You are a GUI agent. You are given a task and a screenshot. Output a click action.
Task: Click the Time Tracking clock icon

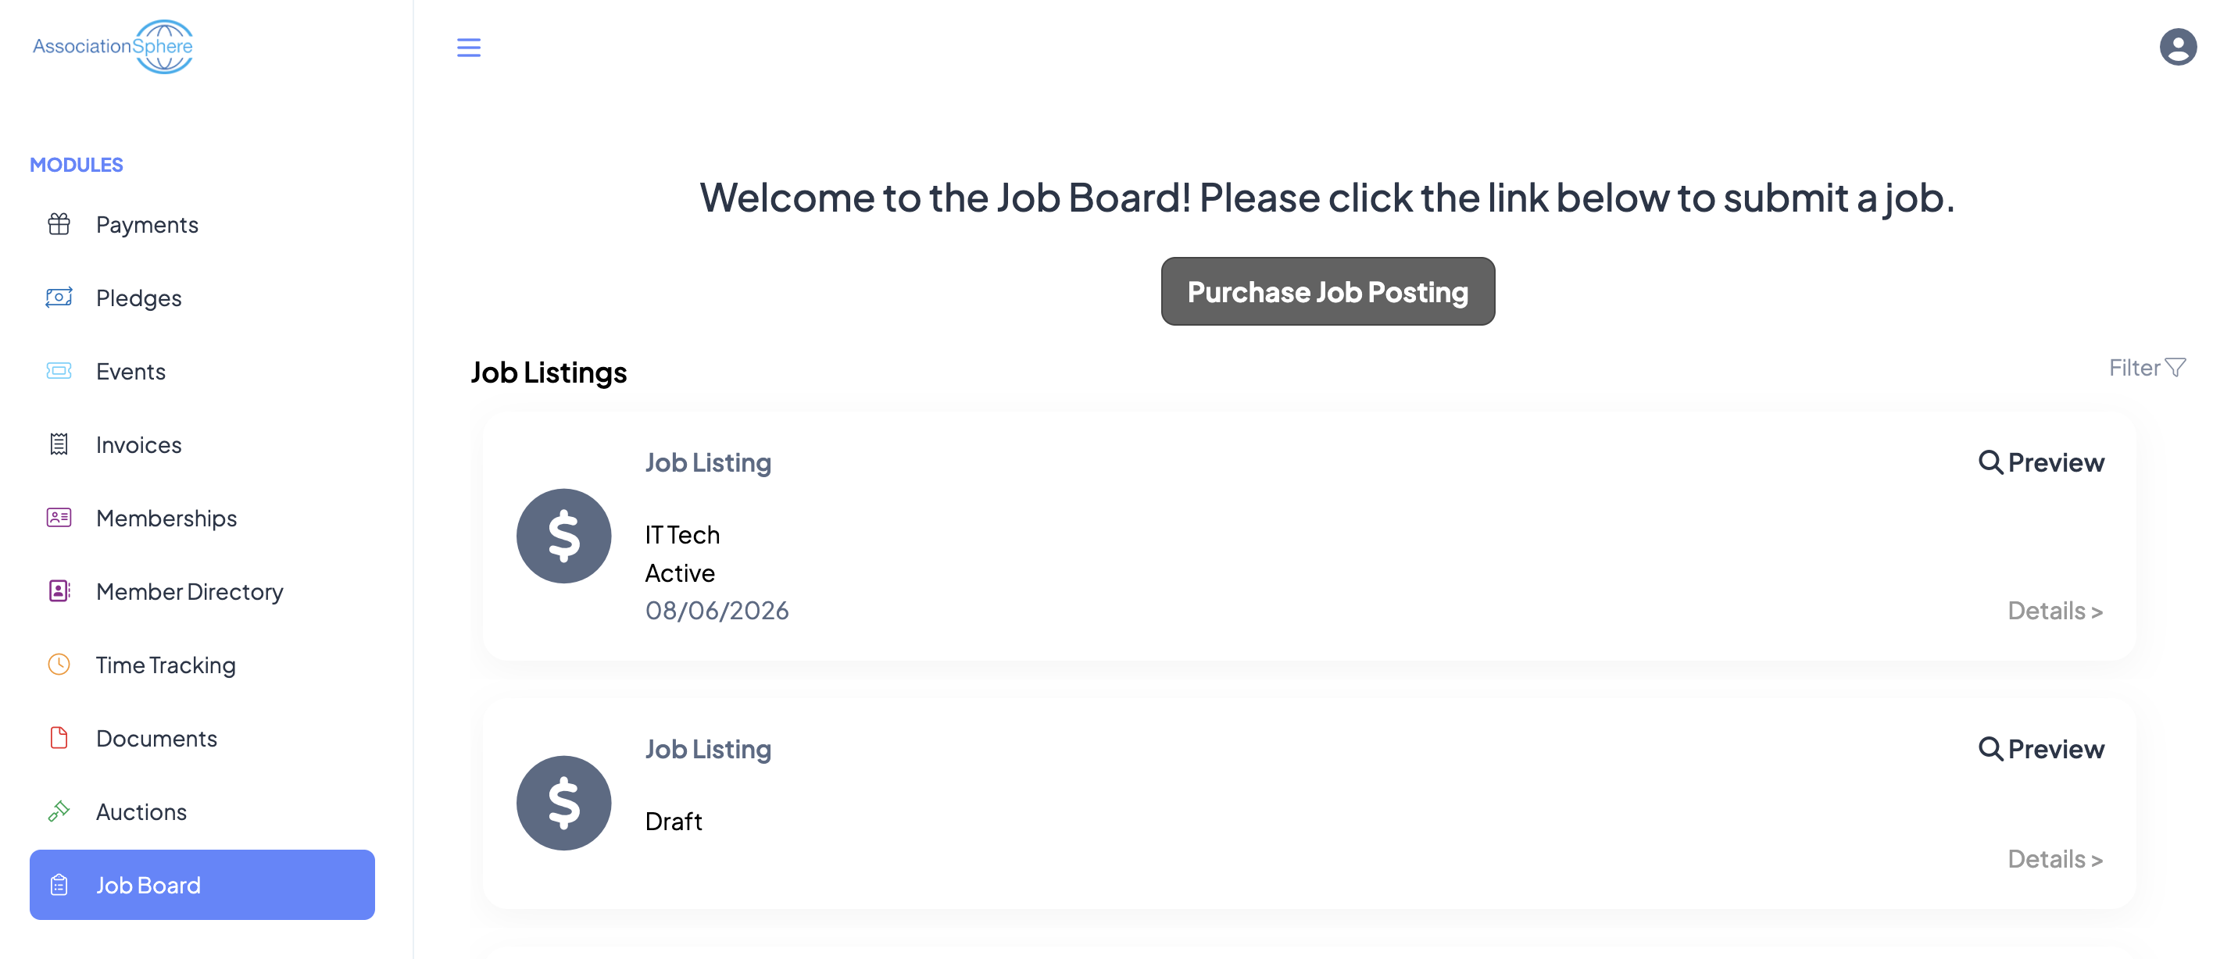click(59, 664)
